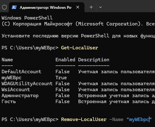Screen dimensions: 155x127
Task: Click the Enabled column header
Action: tap(65, 60)
